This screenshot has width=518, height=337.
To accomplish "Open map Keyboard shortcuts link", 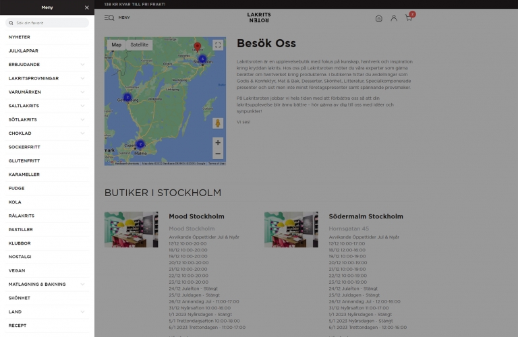I will (x=127, y=163).
